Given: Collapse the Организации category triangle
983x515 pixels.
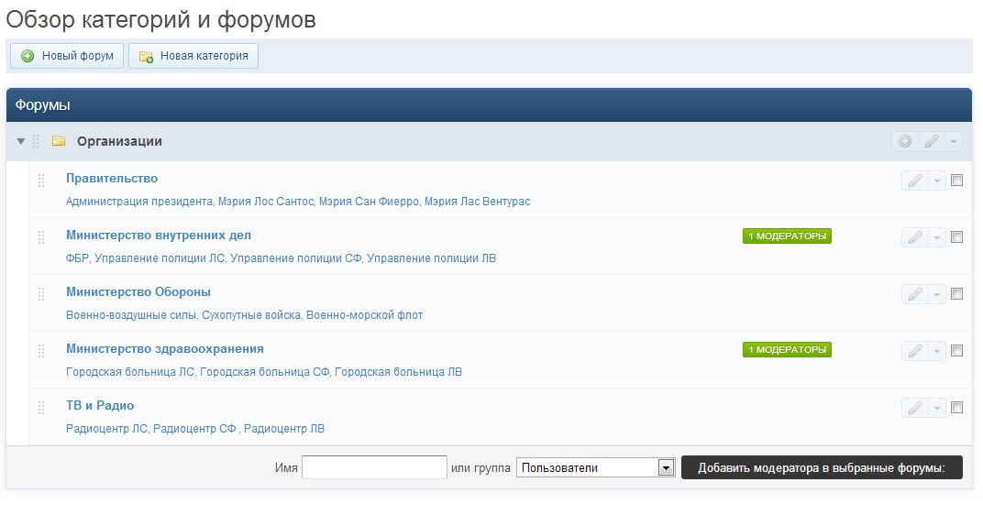Looking at the screenshot, I should click(x=21, y=142).
